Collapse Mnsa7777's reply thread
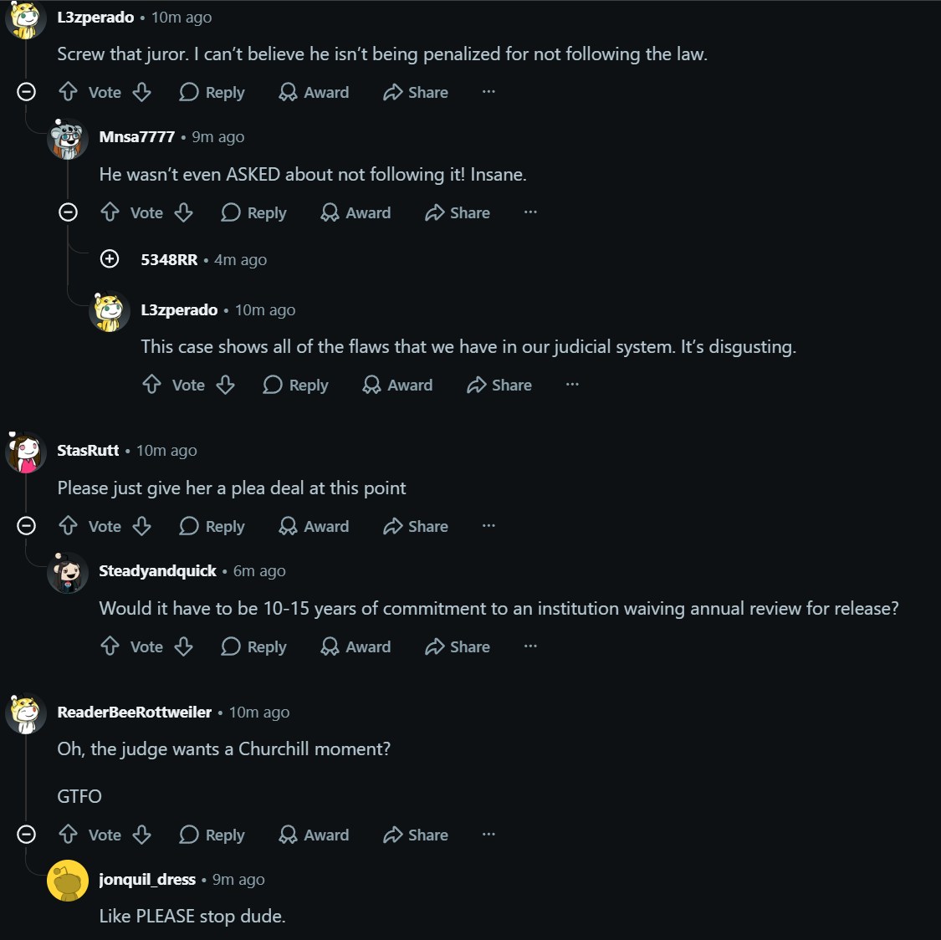The image size is (941, 940). 69,212
